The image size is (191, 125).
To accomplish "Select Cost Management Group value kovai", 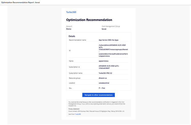I will click(x=104, y=29).
